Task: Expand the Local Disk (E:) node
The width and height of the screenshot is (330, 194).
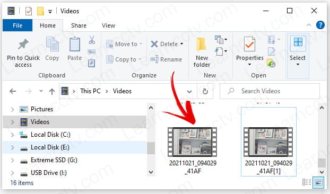Action: [x=12, y=147]
